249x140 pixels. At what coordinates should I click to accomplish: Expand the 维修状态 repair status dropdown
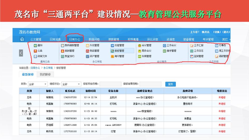coord(72,84)
